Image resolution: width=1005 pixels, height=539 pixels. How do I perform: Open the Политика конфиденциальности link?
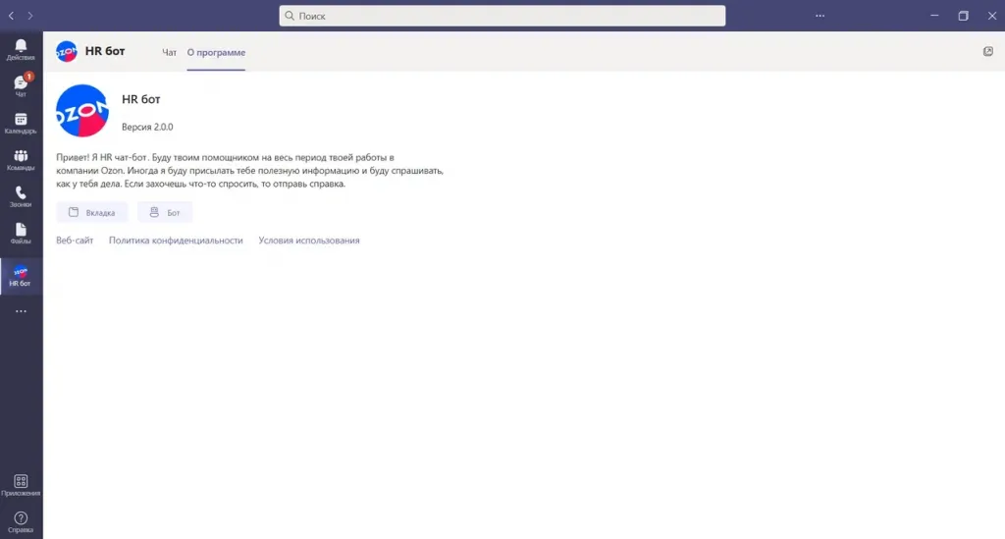[x=176, y=241]
